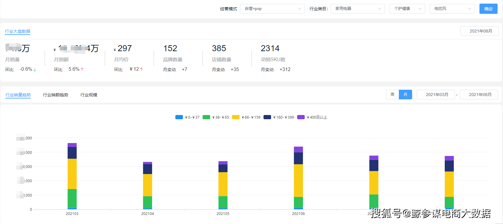Click the +35 月变动 value
This screenshot has width=503, height=224.
(235, 70)
